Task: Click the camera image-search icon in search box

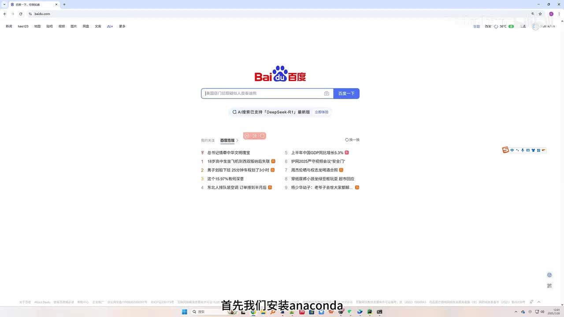Action: [x=327, y=93]
